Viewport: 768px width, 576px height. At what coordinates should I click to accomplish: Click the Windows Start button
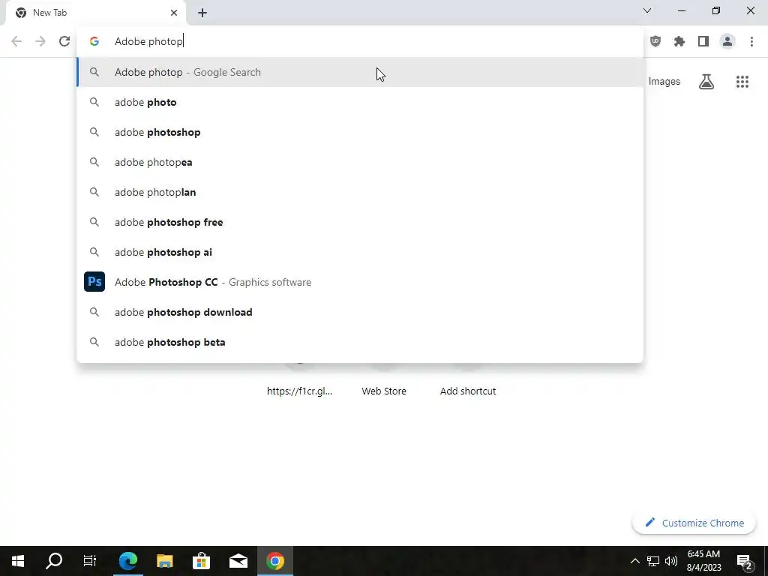(x=18, y=561)
